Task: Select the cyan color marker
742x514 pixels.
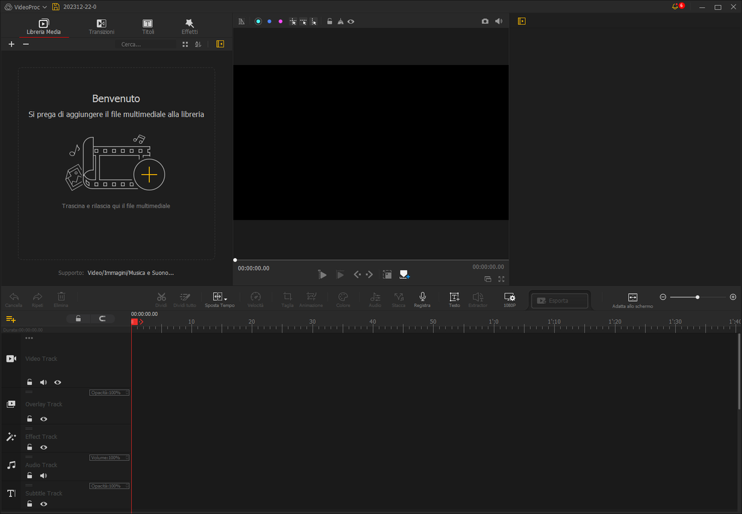Action: pos(258,21)
